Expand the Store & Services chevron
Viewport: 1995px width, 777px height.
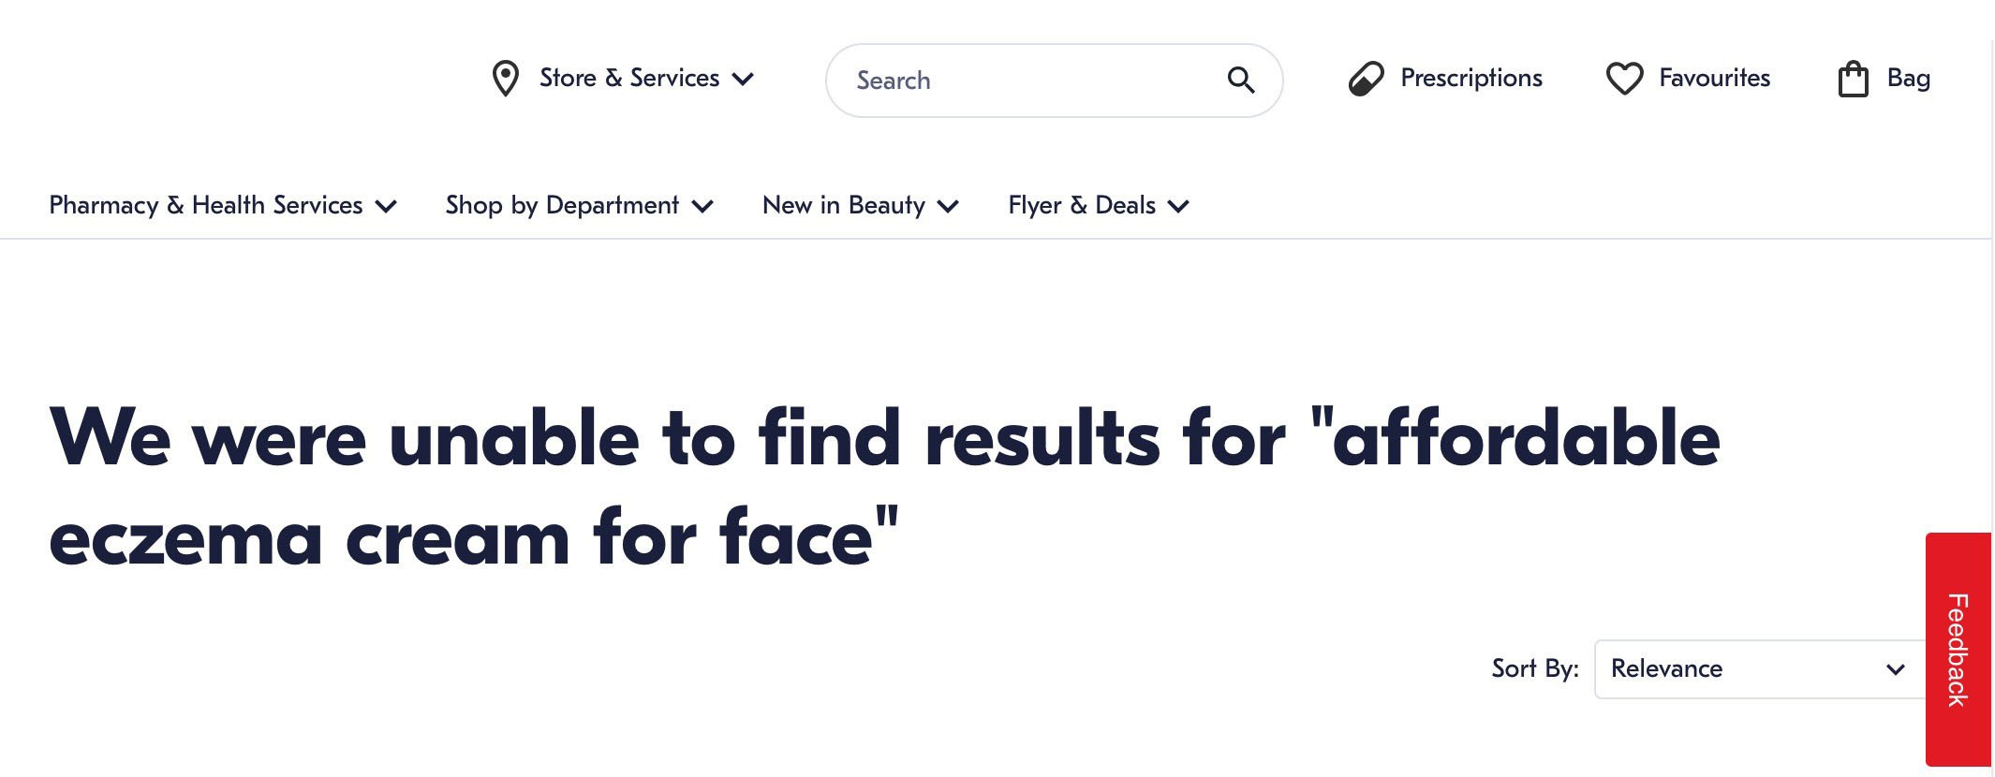click(743, 79)
